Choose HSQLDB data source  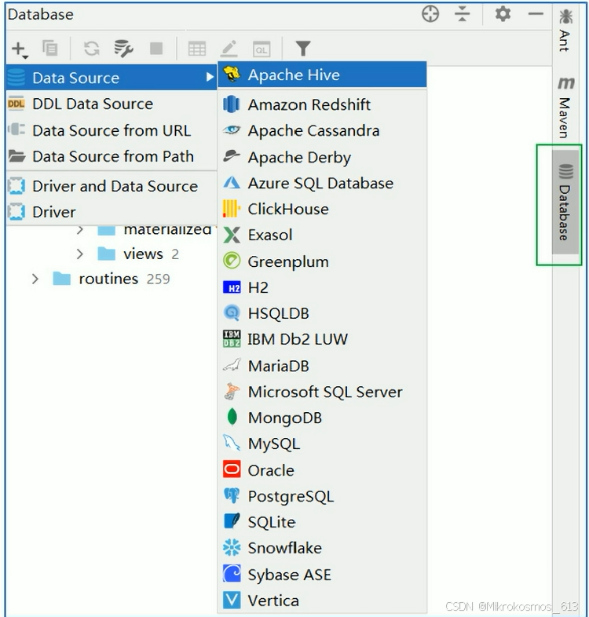point(322,313)
